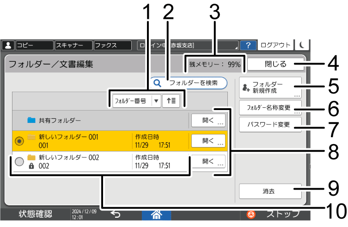Tap the folder icon of 新しいフォルダー 001
The image size is (348, 227).
tap(31, 137)
